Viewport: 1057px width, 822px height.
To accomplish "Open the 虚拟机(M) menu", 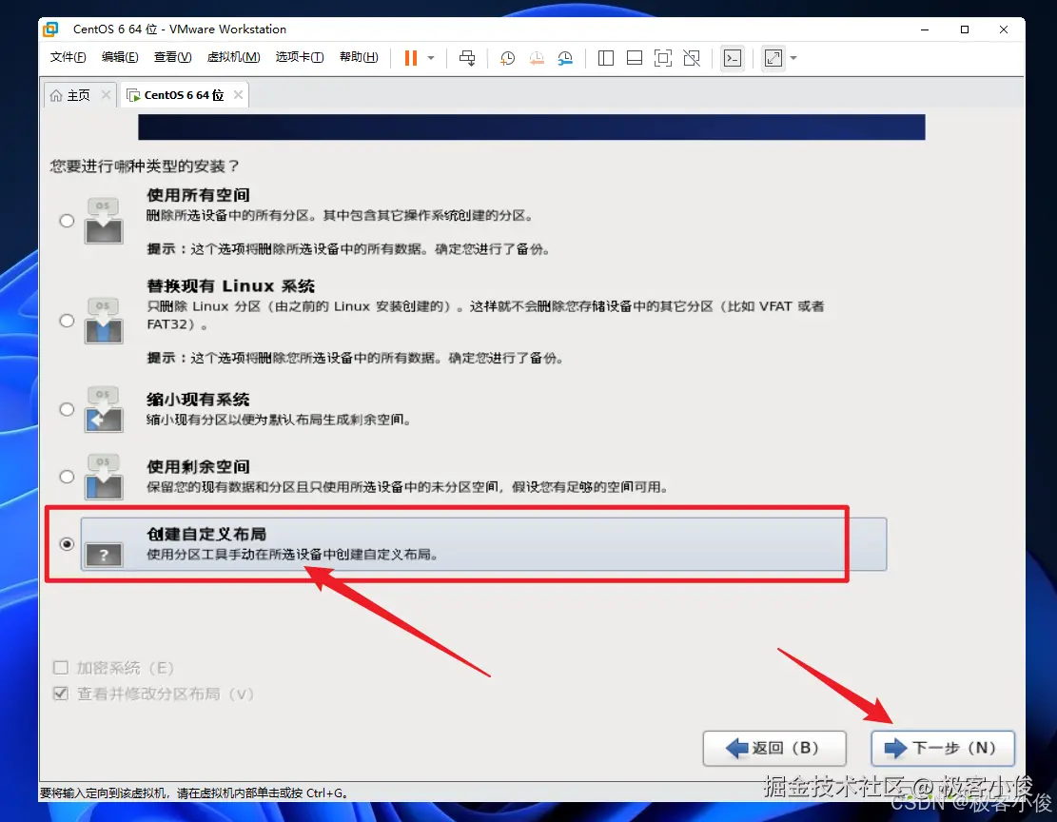I will [x=233, y=57].
